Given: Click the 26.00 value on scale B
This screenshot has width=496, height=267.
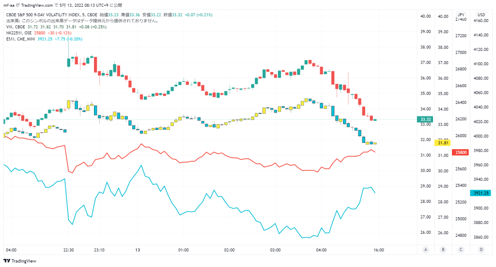Looking at the screenshot, I should click(443, 233).
